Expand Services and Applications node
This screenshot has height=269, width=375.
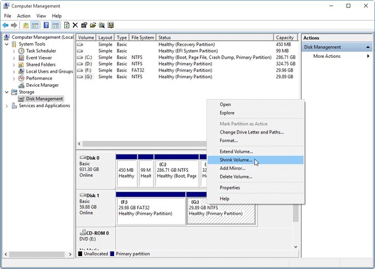coord(7,105)
